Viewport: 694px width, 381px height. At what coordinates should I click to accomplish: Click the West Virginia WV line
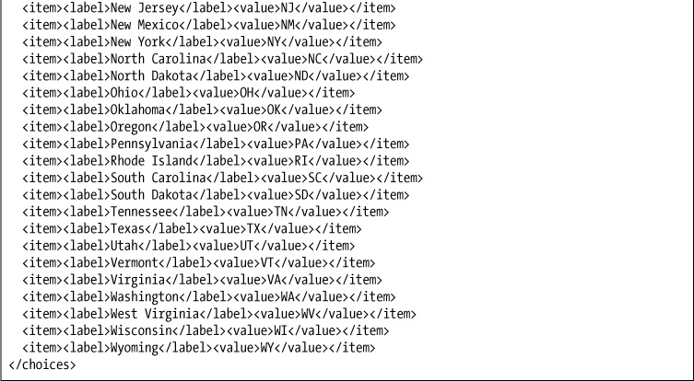pos(219,314)
